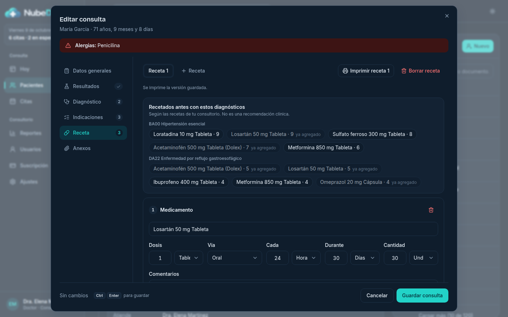This screenshot has height=317, width=508.
Task: Add Loratadina 10 mg Tableta suggestion
Action: [186, 134]
